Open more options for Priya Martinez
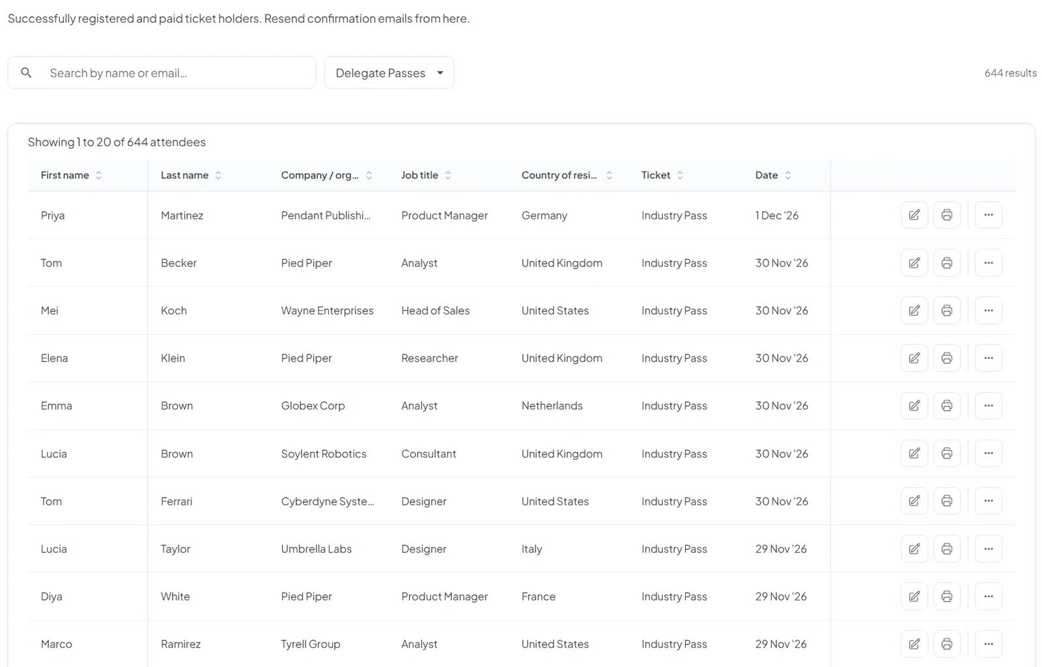The height and width of the screenshot is (667, 1042). [x=989, y=215]
